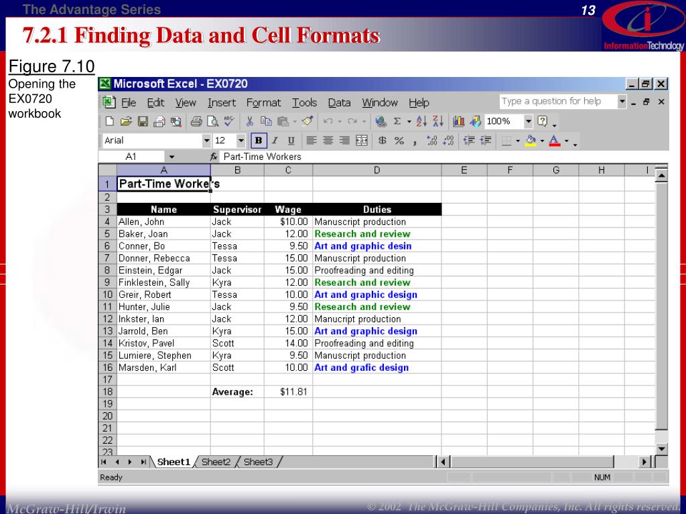Expand the Name Box dropdown arrow
686x514 pixels.
(x=171, y=157)
